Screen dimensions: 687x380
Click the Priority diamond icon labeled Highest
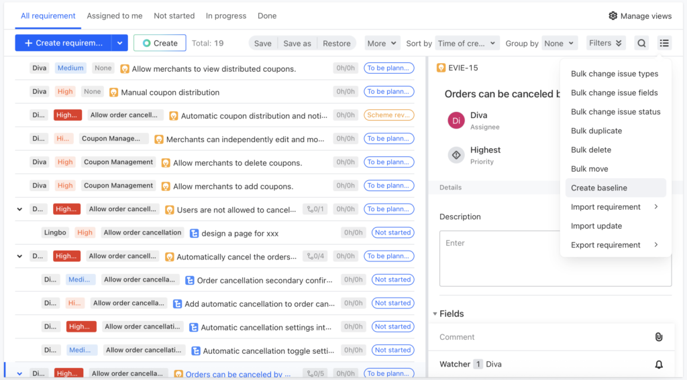click(456, 155)
